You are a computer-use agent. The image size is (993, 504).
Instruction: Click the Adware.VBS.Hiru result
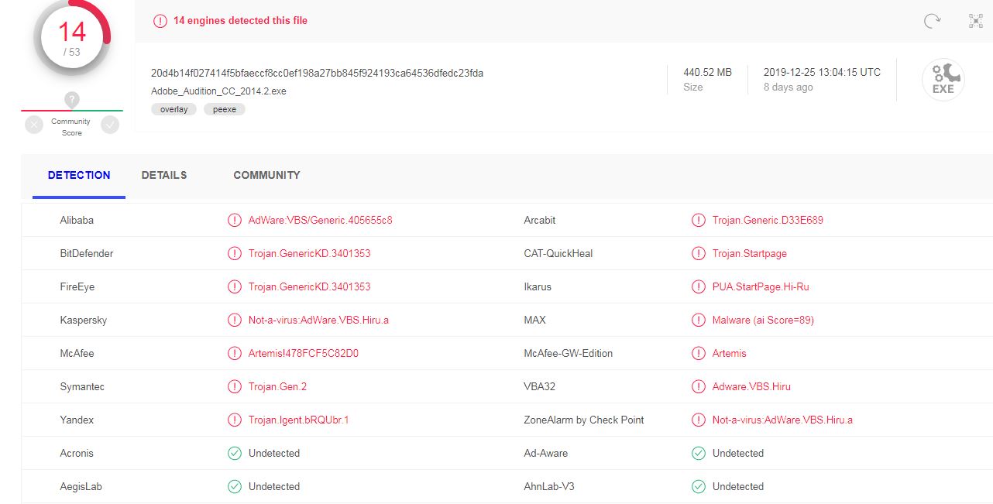(x=751, y=386)
